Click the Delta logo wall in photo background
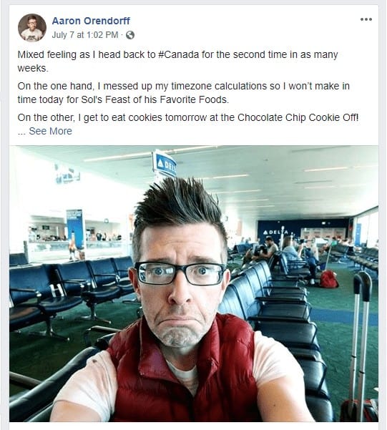The width and height of the screenshot is (387, 430). tap(303, 230)
